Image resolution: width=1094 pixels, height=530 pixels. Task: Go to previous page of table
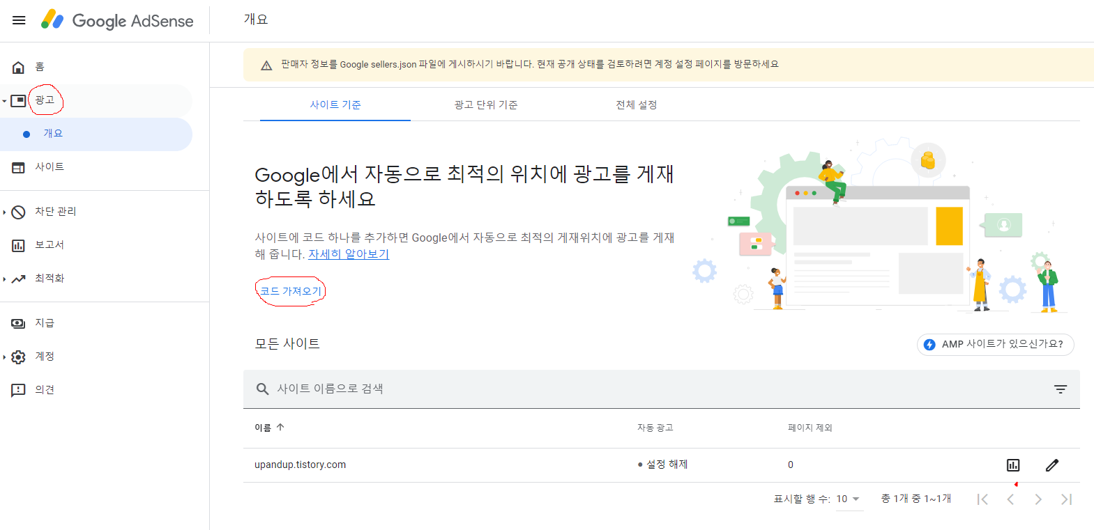[1010, 499]
